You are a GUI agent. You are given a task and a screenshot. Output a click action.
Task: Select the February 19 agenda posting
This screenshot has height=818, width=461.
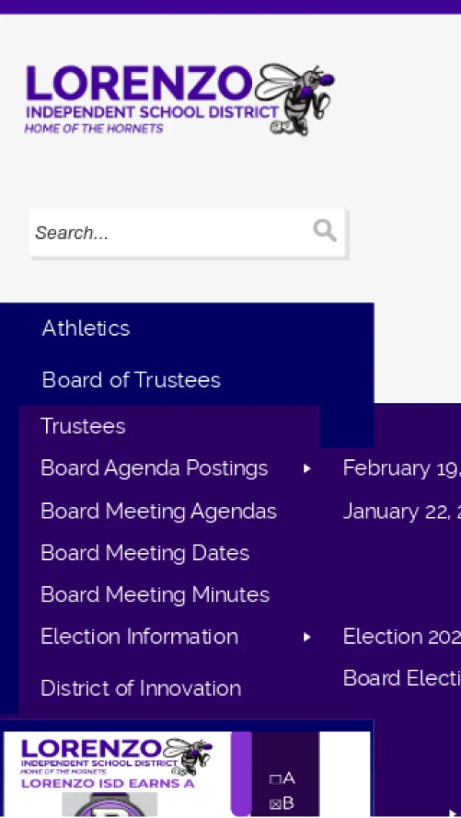(400, 469)
